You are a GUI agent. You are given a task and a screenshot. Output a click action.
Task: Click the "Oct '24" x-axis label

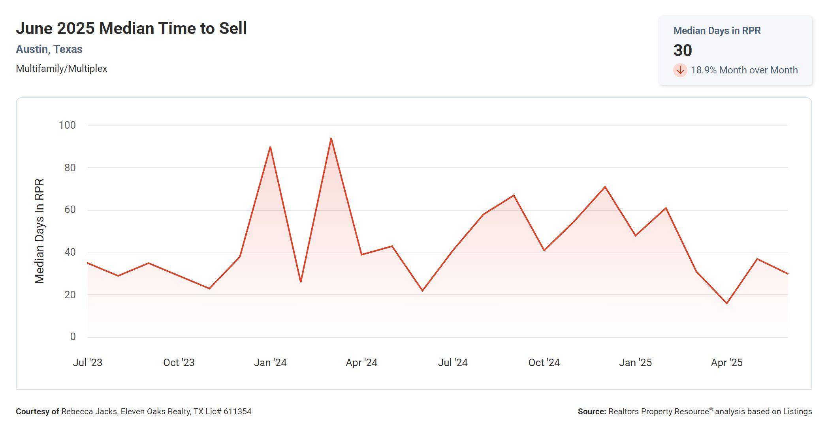pos(544,363)
